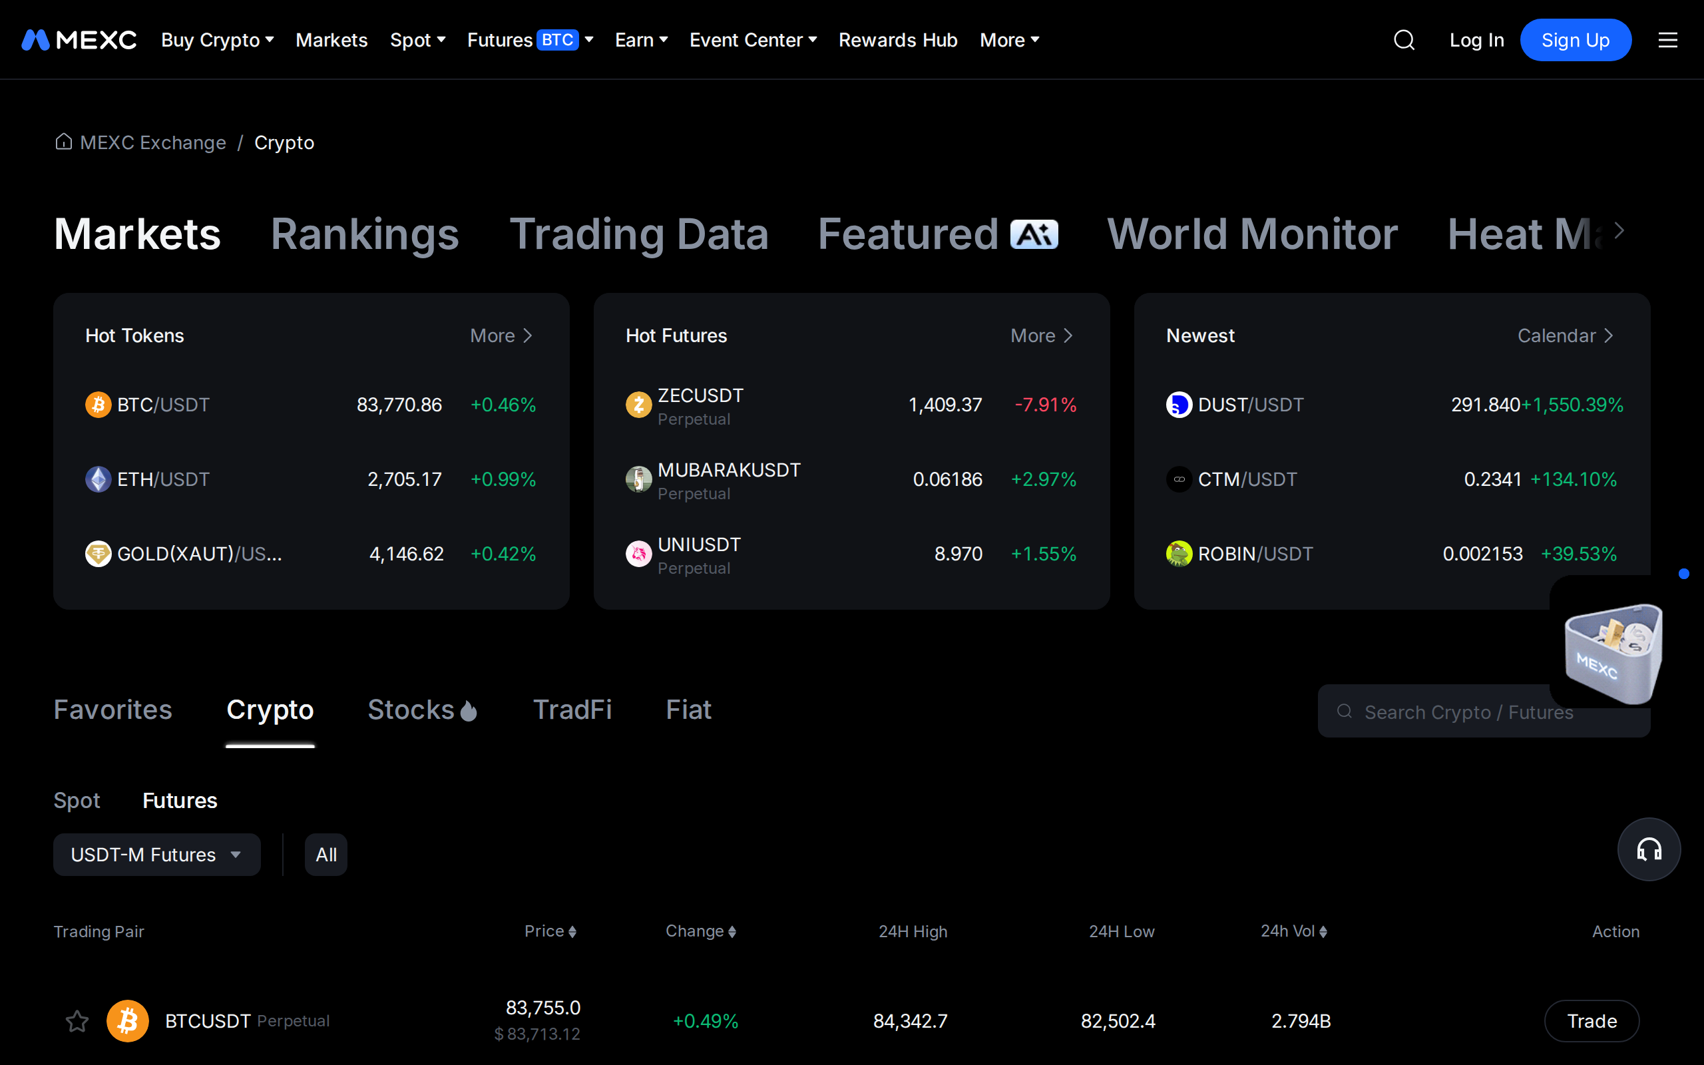The width and height of the screenshot is (1704, 1065).
Task: Select the TradFi tab
Action: tap(572, 710)
